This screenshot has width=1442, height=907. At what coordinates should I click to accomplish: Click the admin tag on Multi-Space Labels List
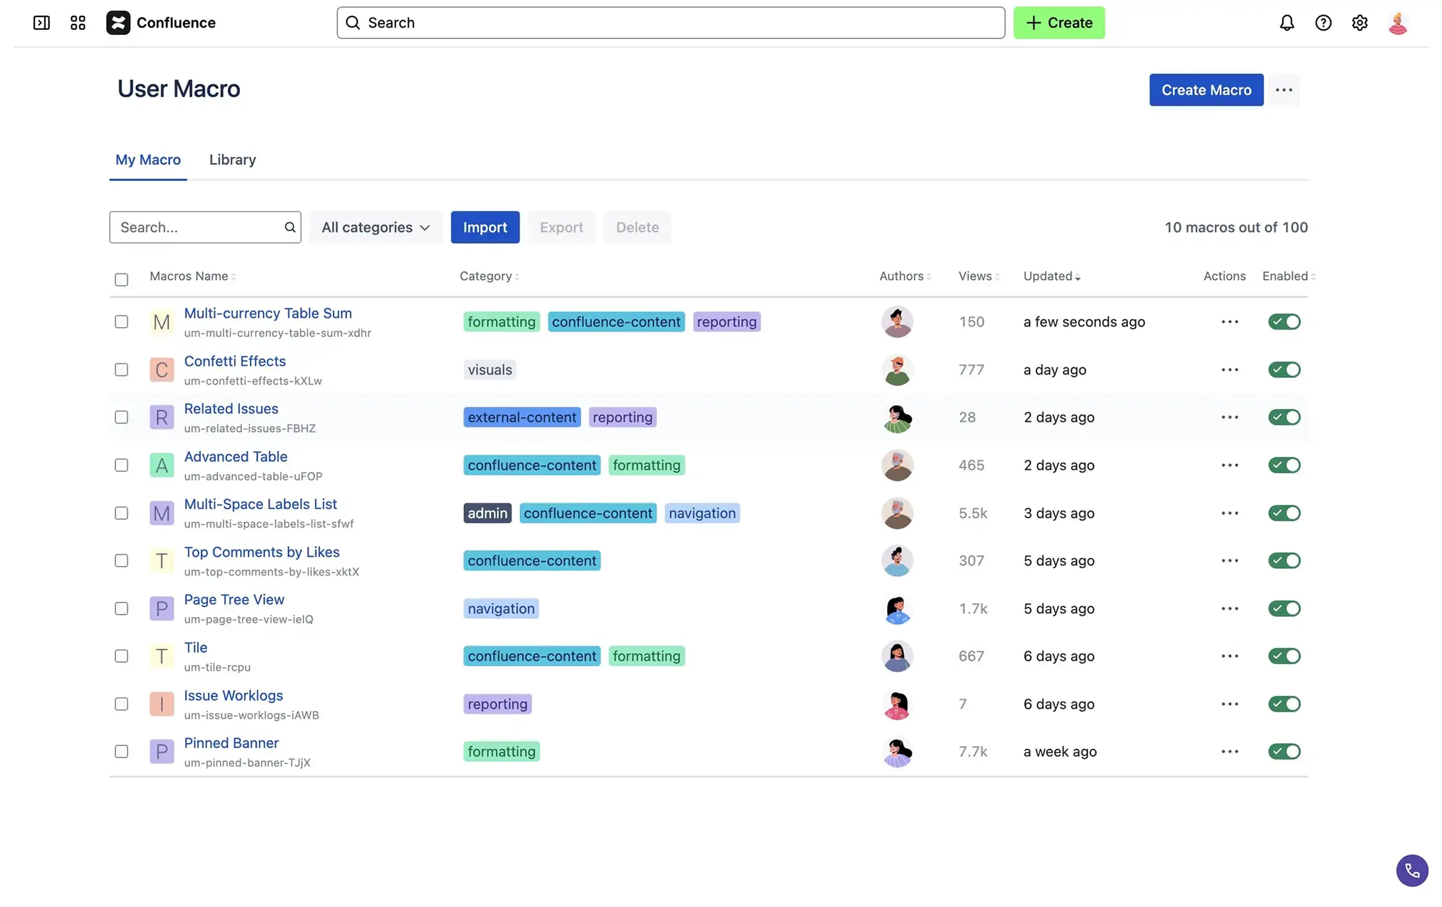pos(487,513)
